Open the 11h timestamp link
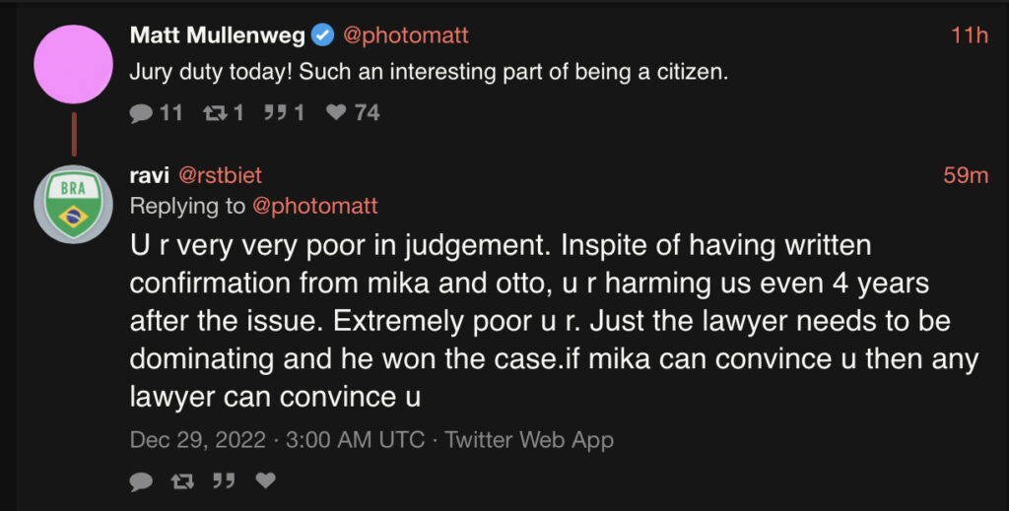1009x511 pixels. click(x=969, y=36)
